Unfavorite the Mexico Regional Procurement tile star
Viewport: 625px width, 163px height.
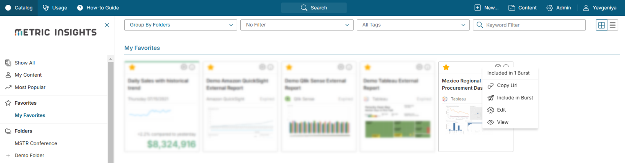[x=446, y=67]
